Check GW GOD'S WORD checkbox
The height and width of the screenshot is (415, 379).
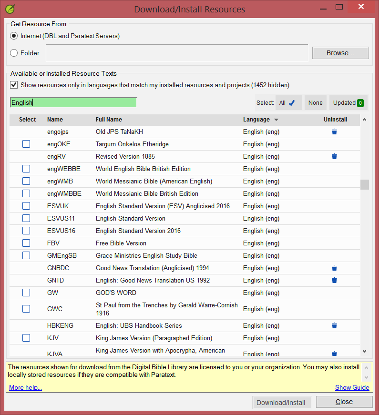tap(26, 293)
